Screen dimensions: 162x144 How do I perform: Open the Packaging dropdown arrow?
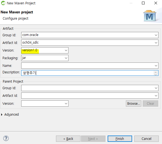[66, 58]
